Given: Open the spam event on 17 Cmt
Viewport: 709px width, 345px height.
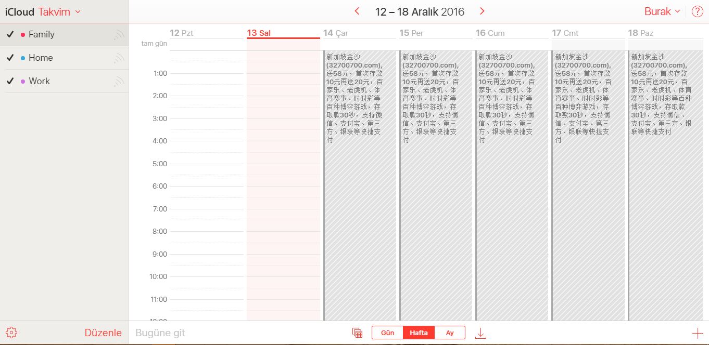Looking at the screenshot, I should (588, 185).
